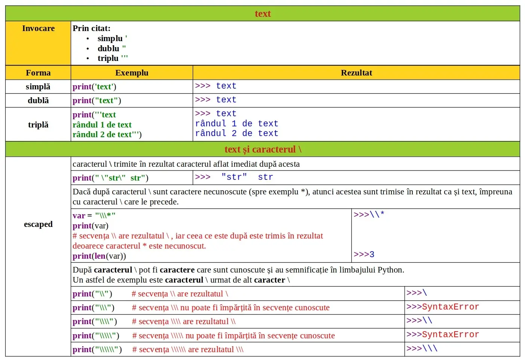Click the 'Forma' column header
Image resolution: width=525 pixels, height=360 pixels.
[x=38, y=73]
